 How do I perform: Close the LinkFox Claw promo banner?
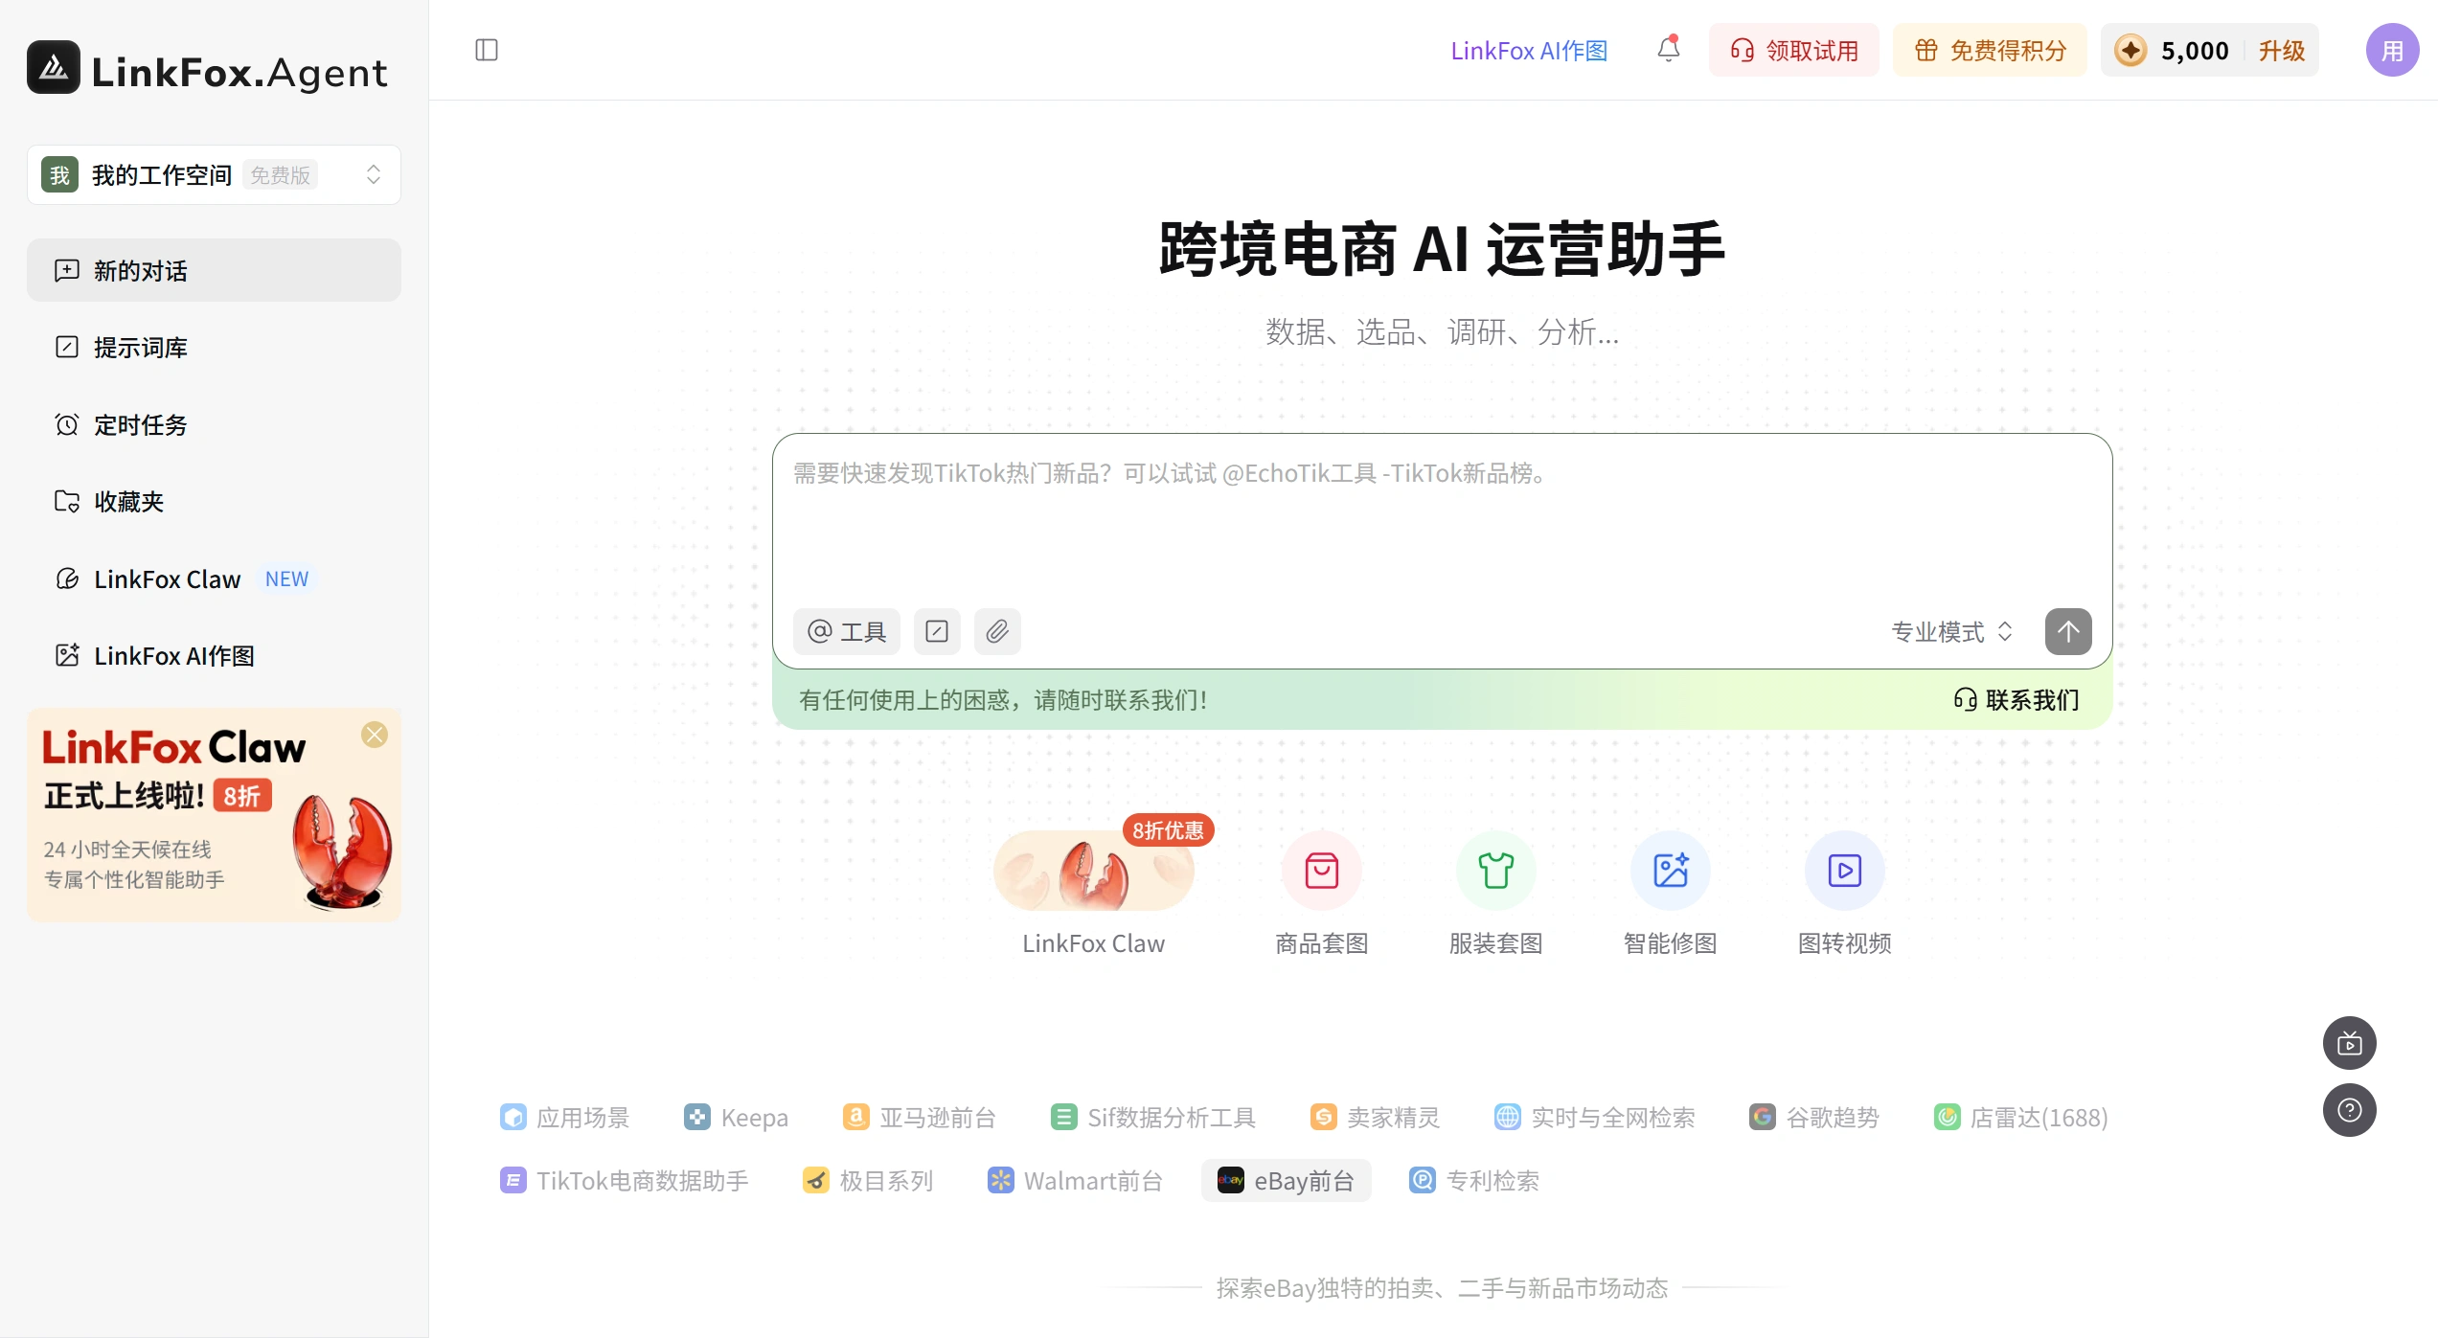click(374, 734)
